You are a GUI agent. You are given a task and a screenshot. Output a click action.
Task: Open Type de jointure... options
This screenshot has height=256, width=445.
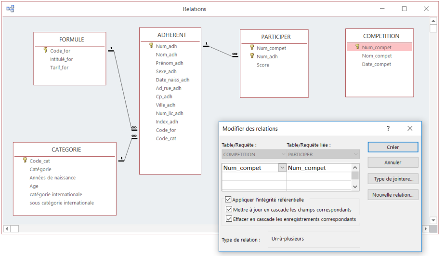393,179
